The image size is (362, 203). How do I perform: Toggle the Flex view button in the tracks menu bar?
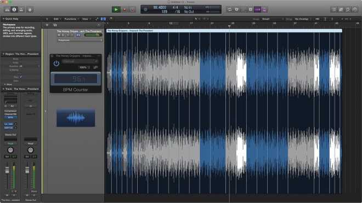click(x=103, y=19)
